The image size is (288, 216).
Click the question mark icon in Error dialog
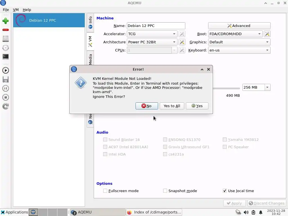tap(81, 83)
